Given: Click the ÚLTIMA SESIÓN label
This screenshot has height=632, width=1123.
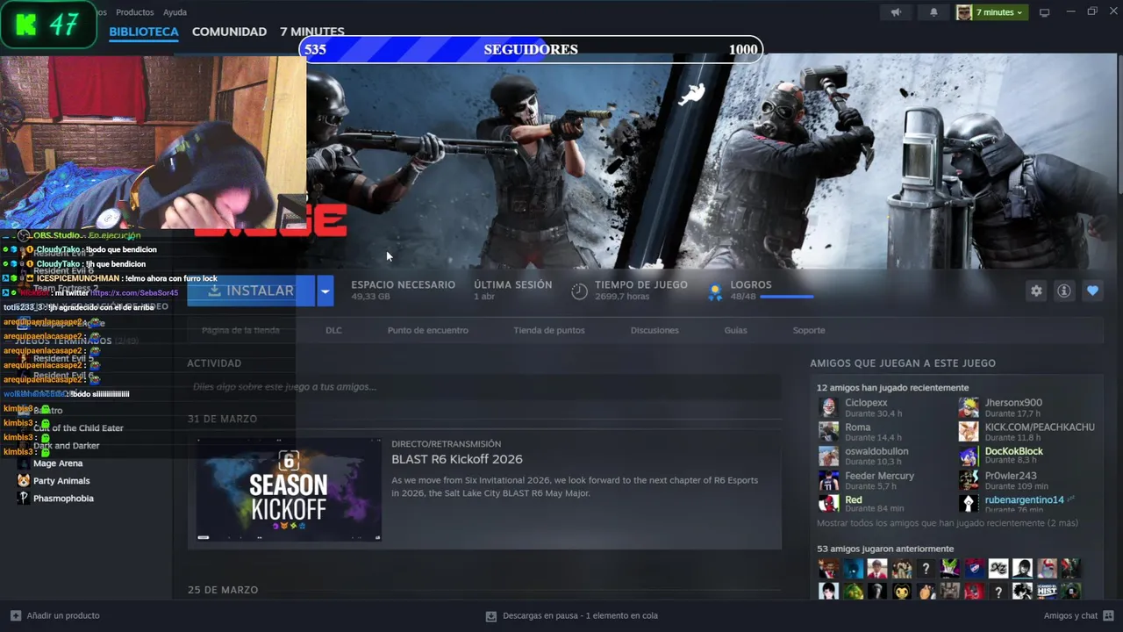Looking at the screenshot, I should tap(513, 284).
